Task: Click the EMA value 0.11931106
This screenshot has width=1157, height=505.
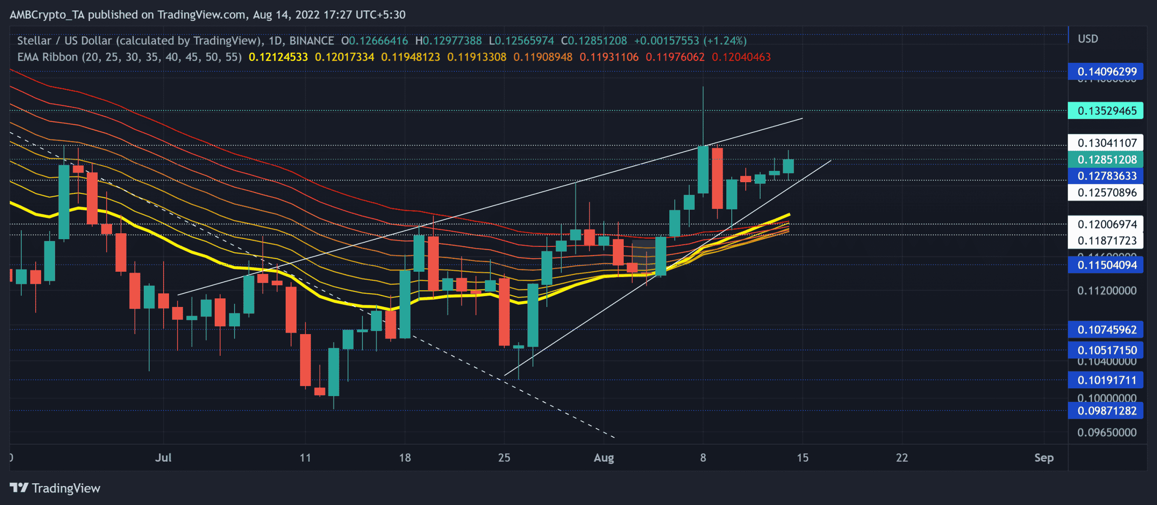Action: (x=609, y=57)
